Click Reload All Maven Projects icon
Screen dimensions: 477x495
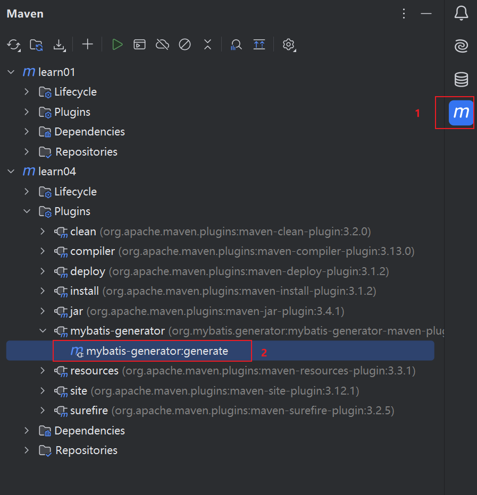(14, 45)
